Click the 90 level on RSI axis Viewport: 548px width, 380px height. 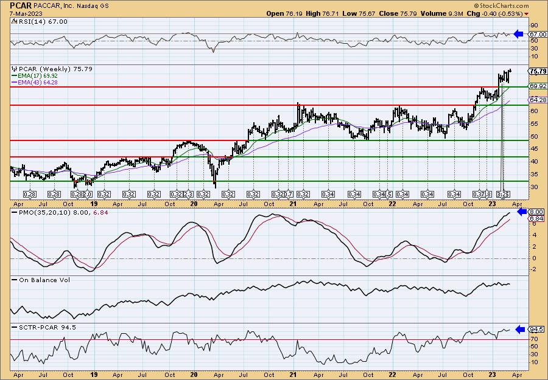point(534,25)
